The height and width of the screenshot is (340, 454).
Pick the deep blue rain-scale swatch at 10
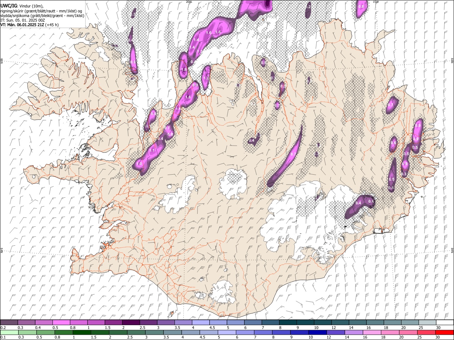[x=317, y=332]
